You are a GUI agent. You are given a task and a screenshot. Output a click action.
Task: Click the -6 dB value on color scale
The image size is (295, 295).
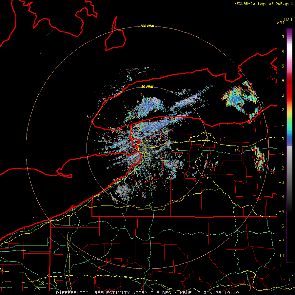(x=282, y=226)
